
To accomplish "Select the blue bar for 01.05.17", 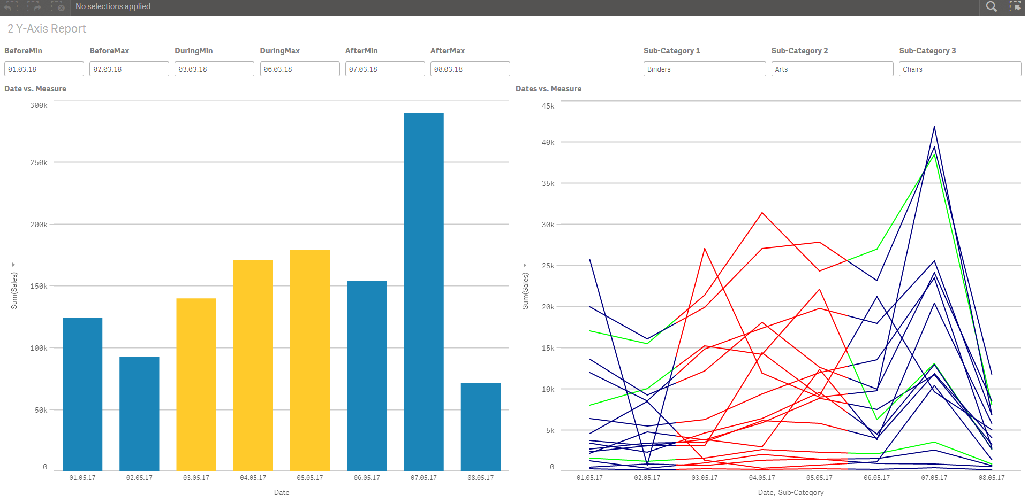I will (82, 394).
